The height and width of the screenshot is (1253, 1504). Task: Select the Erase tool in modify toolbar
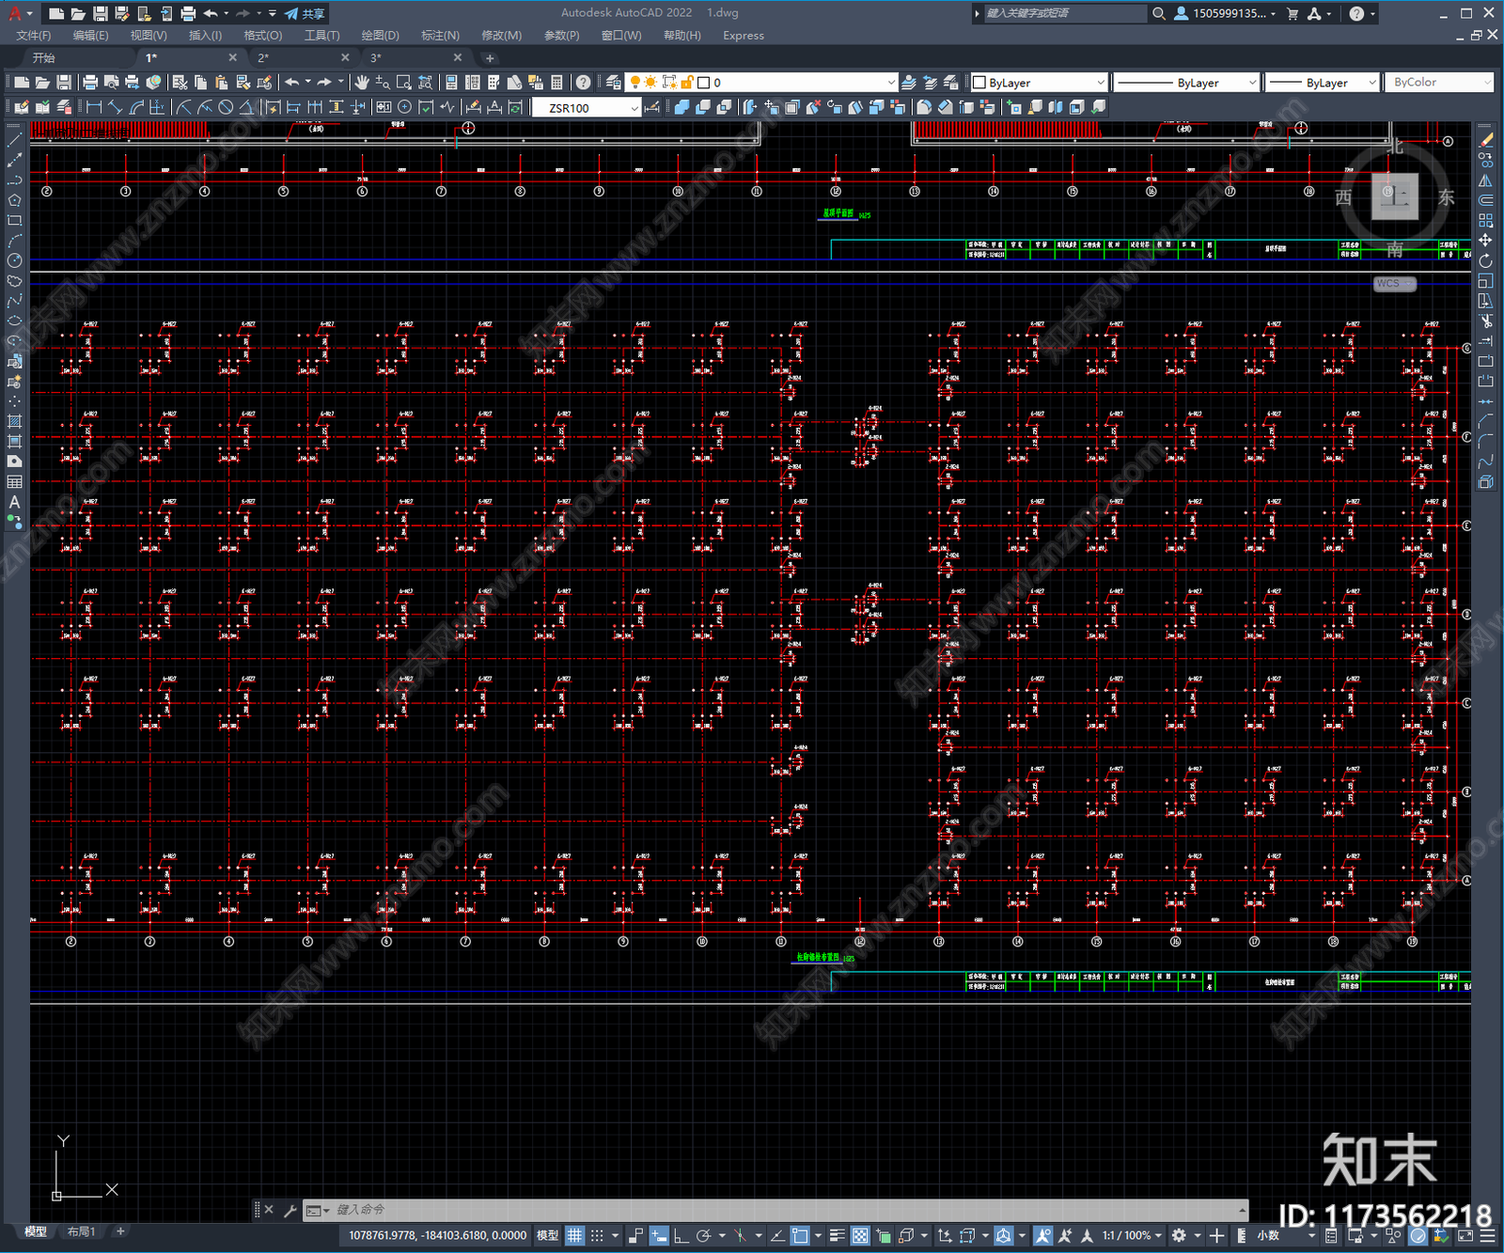tap(1486, 139)
